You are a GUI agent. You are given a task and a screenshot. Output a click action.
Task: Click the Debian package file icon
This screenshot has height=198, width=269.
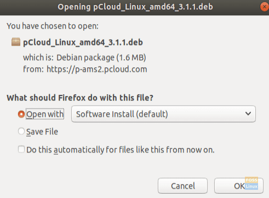coord(16,42)
